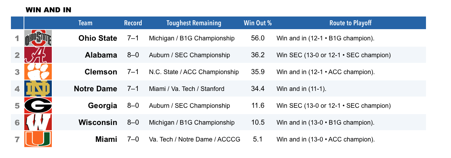Click the Ohio State logo
Screen dimensions: 451x158
[x=38, y=38]
